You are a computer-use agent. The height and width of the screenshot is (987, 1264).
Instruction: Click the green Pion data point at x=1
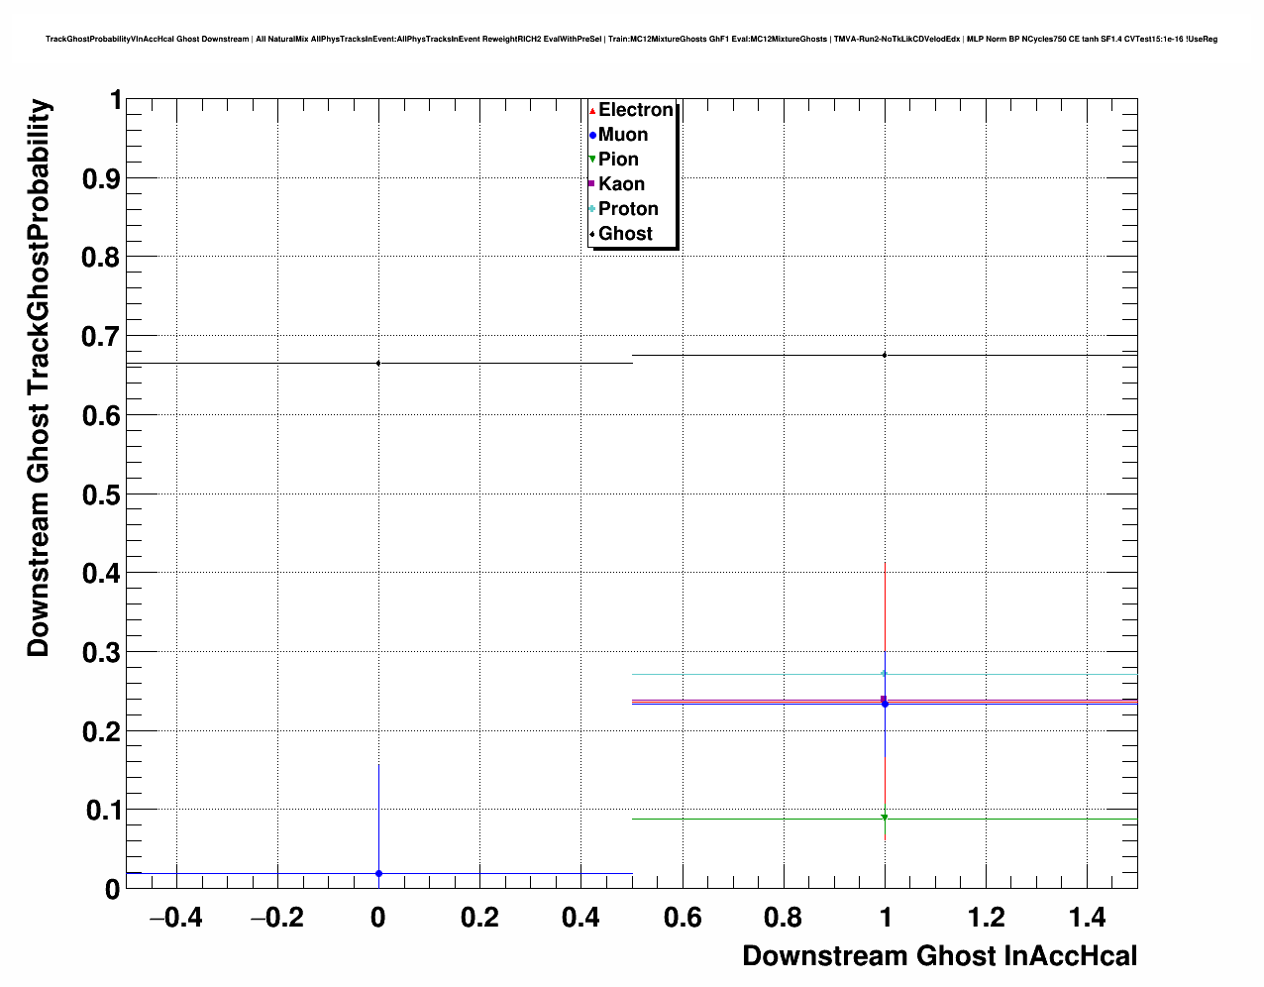[885, 818]
